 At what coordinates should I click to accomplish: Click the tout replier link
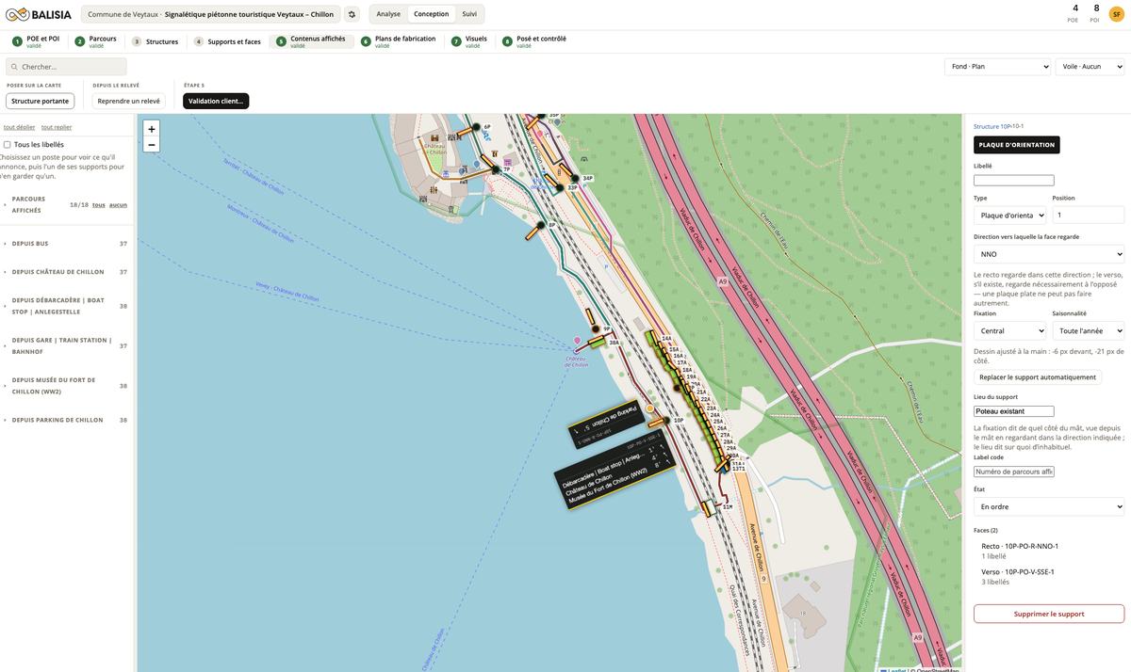tap(57, 127)
